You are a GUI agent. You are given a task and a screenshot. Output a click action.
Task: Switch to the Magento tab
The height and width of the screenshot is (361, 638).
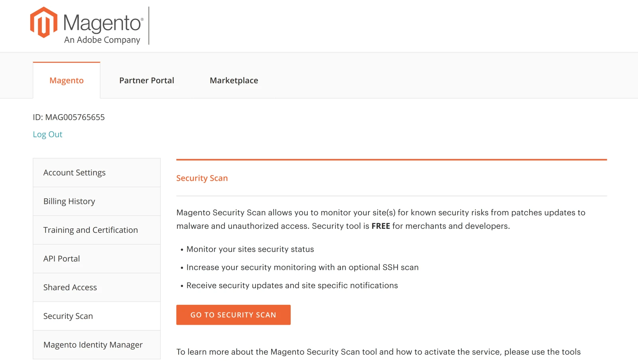tap(67, 80)
